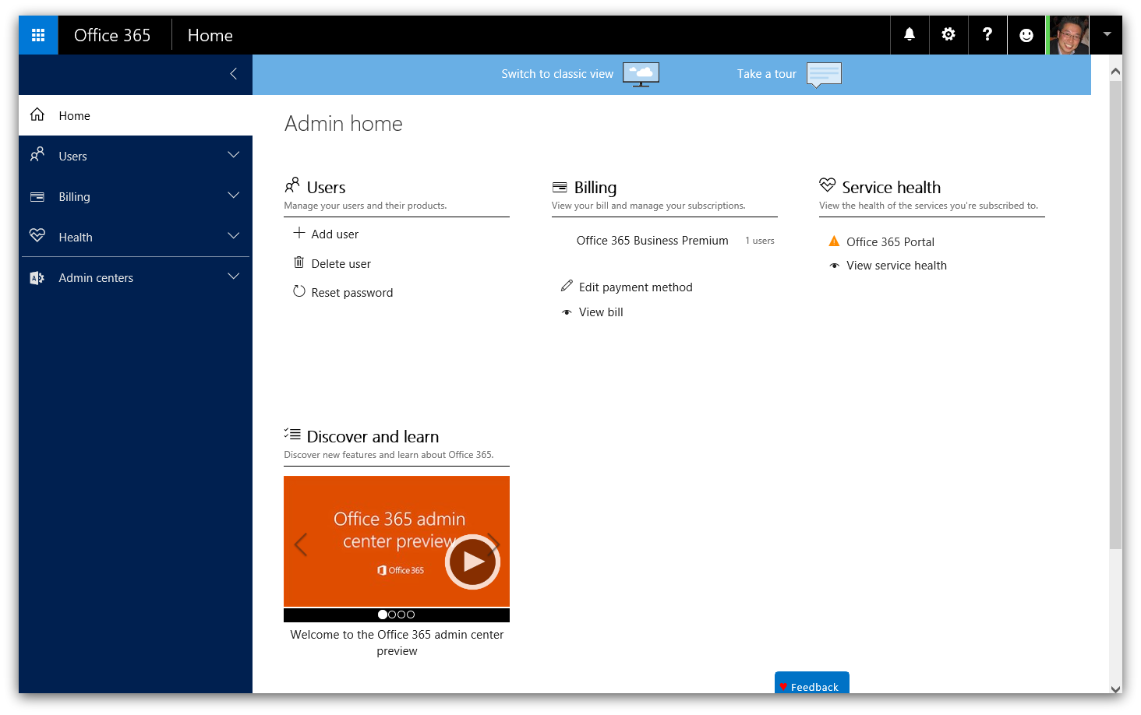Select the third carousel dot indicator
Screen dimensions: 1141x715
(x=401, y=615)
